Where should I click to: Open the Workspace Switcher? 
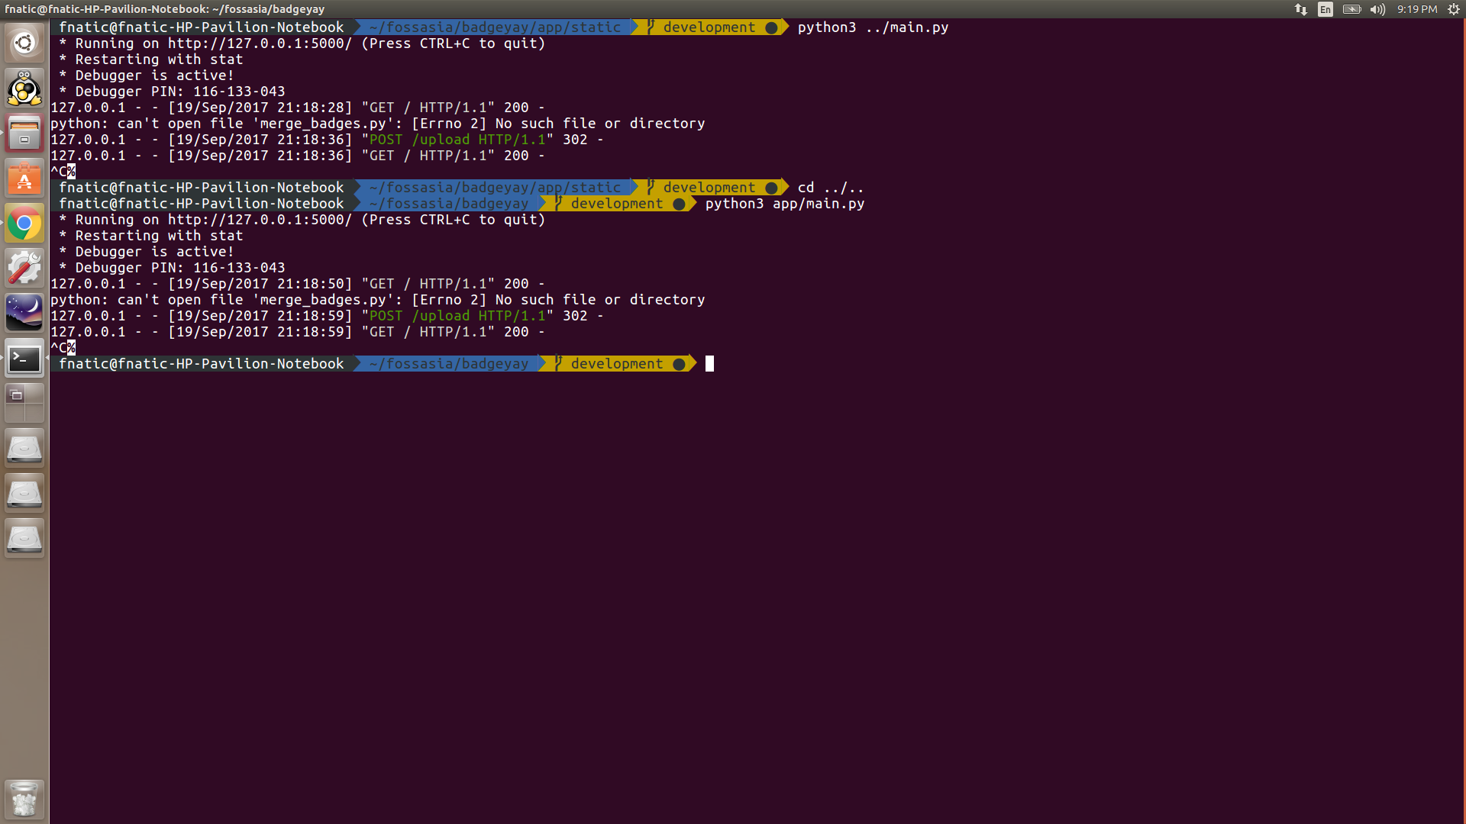coord(24,404)
